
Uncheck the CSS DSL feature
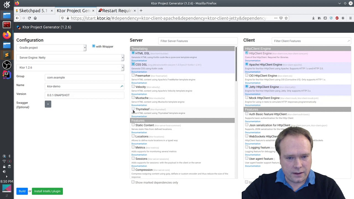(x=133, y=64)
